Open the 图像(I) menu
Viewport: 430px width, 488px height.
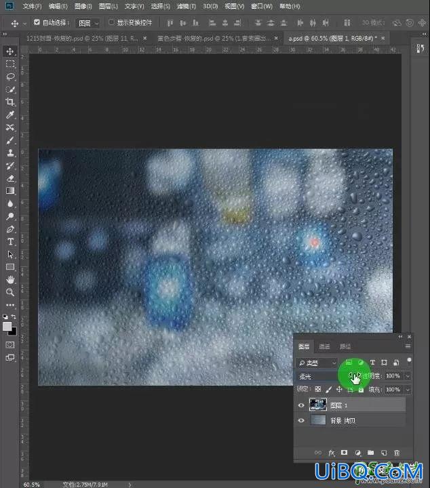(x=83, y=6)
